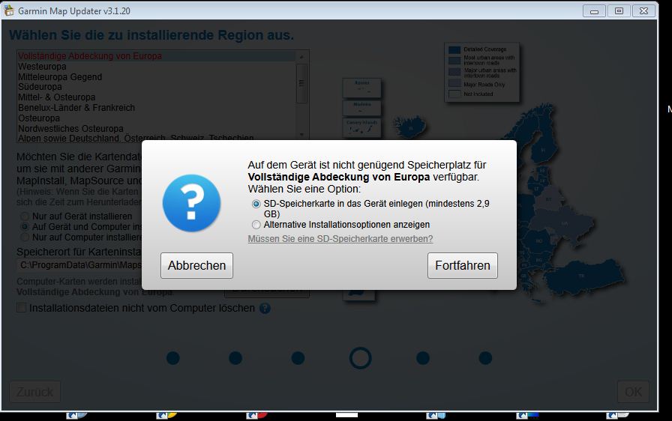The image size is (672, 421).
Task: Select Benelux-Länder & Frankreich region
Action: [x=156, y=108]
